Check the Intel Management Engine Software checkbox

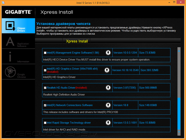[x=45, y=53]
